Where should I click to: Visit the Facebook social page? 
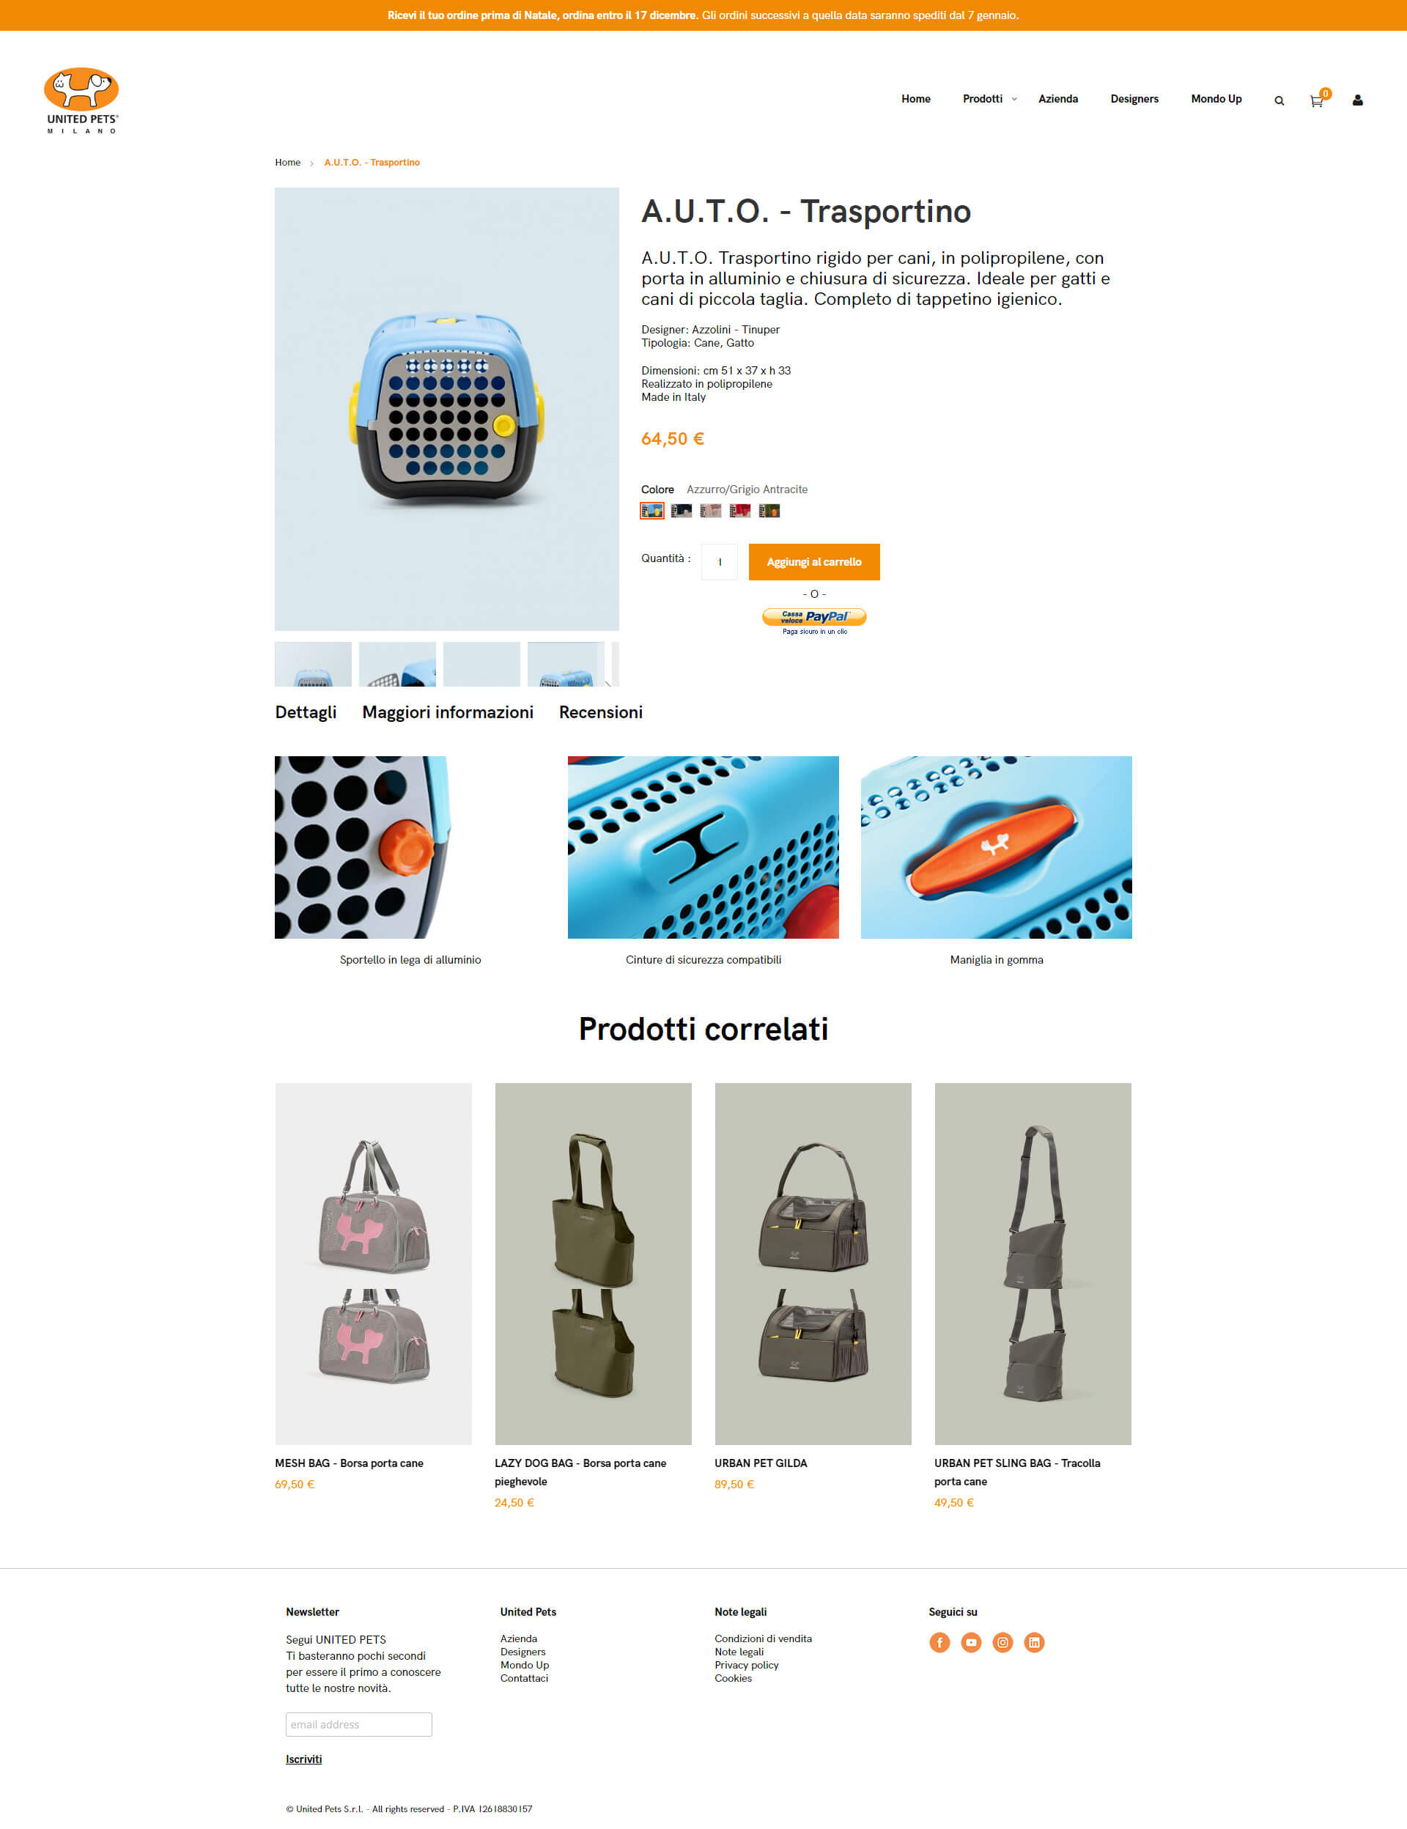coord(939,1642)
